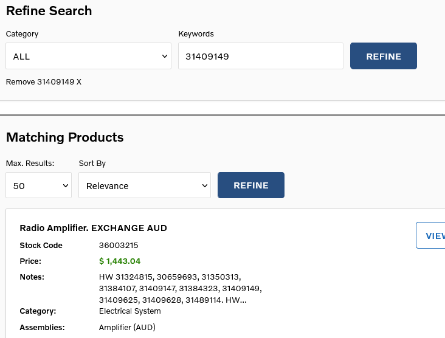Expand the Max. Results dropdown
This screenshot has height=338, width=445.
(x=38, y=185)
